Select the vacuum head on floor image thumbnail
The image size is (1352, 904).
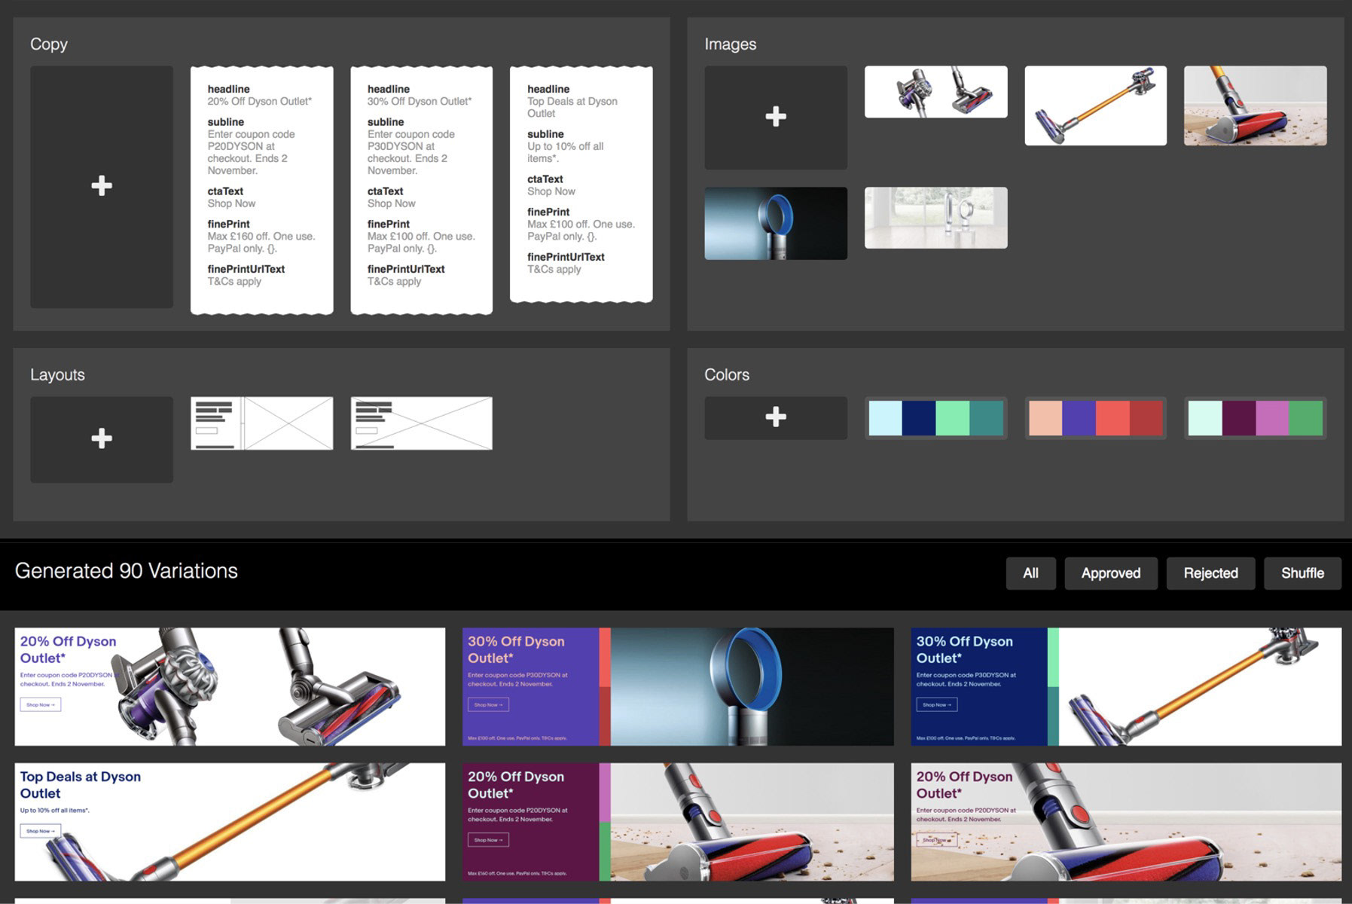[1256, 105]
